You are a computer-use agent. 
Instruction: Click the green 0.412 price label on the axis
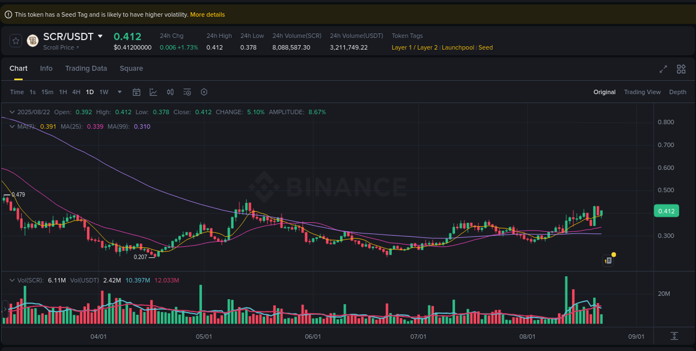coord(666,211)
